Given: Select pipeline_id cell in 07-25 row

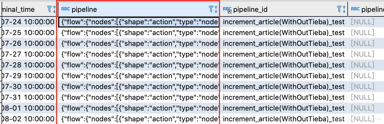Looking at the screenshot, I should click(284, 33).
